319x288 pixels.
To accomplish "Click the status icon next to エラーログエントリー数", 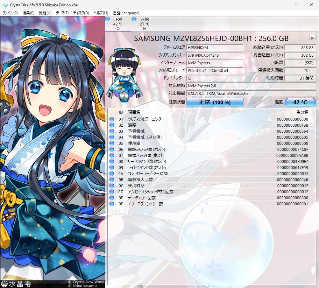I will [112, 204].
